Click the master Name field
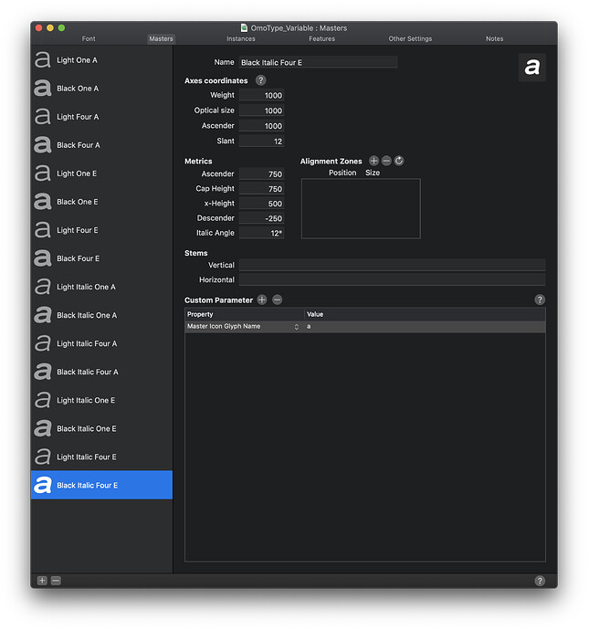The height and width of the screenshot is (630, 589). pyautogui.click(x=318, y=62)
